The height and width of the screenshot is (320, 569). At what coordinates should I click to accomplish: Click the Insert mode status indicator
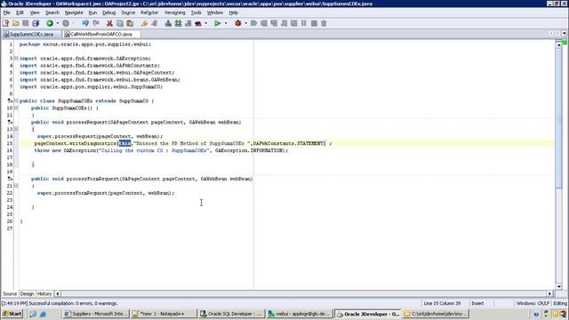477,303
